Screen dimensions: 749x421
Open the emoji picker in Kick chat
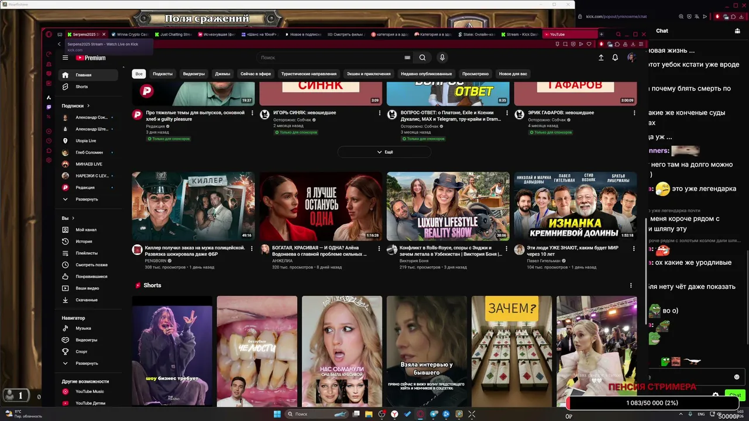(x=737, y=377)
